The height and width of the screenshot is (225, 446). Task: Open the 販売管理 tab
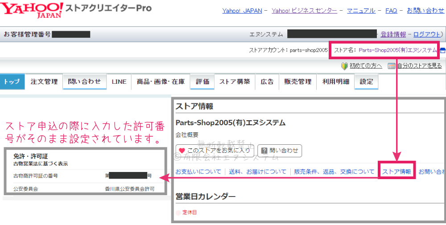(298, 82)
